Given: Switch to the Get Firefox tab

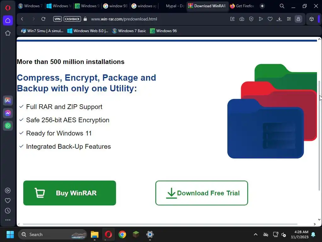Looking at the screenshot, I should (242, 6).
